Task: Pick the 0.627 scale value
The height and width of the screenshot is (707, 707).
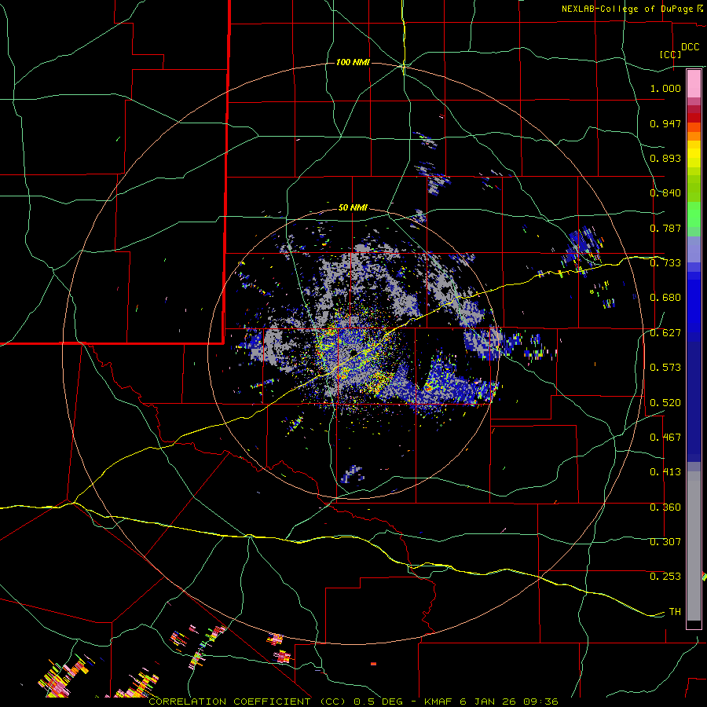Action: pyautogui.click(x=665, y=333)
